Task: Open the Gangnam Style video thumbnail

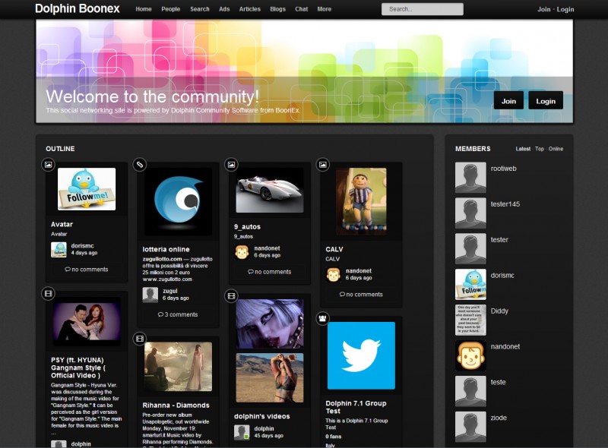Action: point(87,321)
